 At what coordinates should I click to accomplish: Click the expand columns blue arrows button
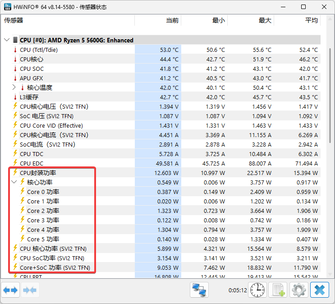click(10, 290)
